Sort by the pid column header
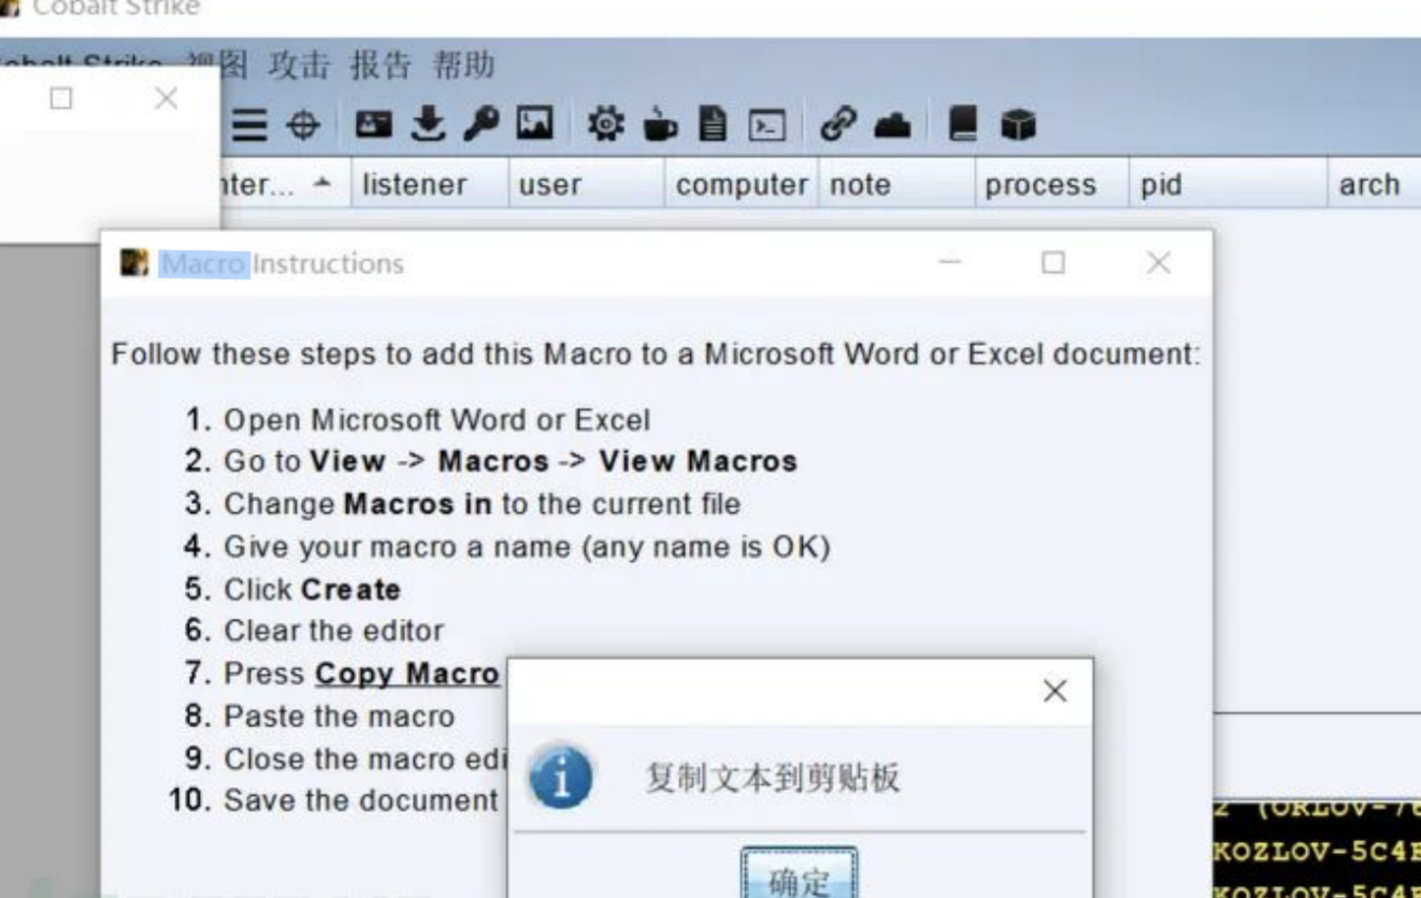Viewport: 1421px width, 898px height. 1228,184
